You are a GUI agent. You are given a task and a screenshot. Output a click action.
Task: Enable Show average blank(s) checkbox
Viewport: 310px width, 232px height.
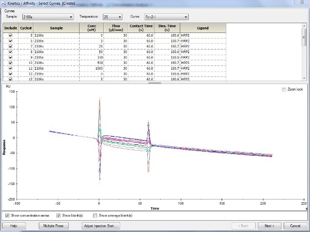click(95, 216)
